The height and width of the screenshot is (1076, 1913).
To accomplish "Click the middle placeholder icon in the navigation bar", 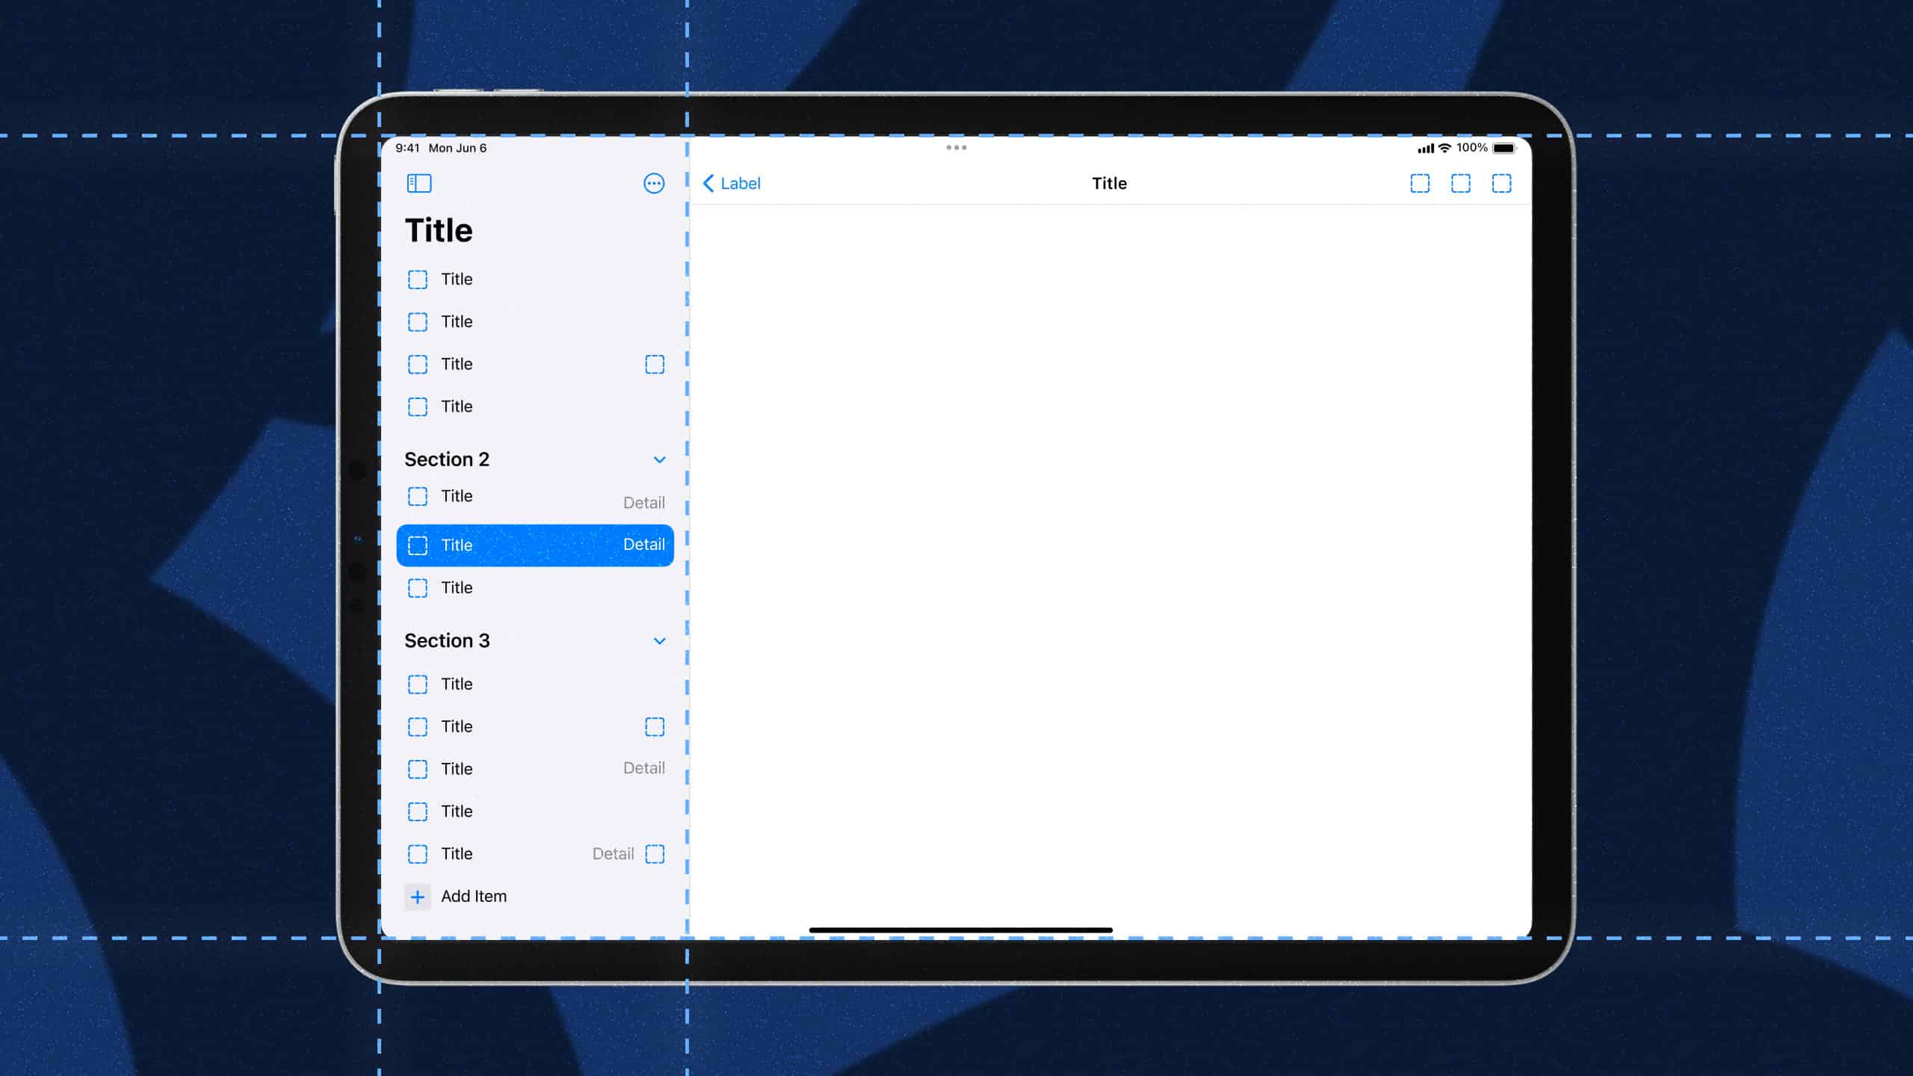I will coord(1461,183).
